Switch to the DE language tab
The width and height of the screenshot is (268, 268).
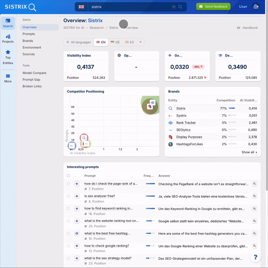click(x=115, y=42)
